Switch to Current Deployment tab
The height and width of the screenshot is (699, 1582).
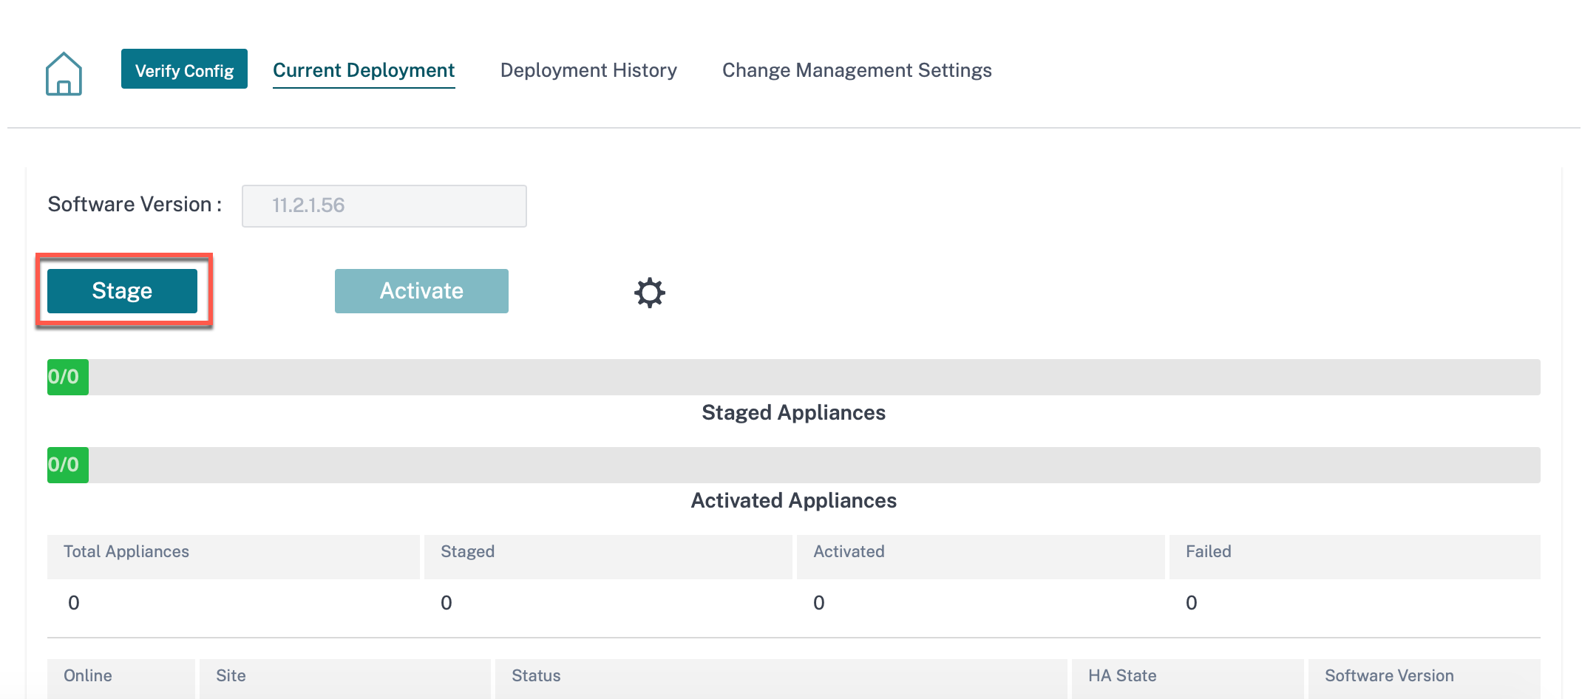pos(364,70)
